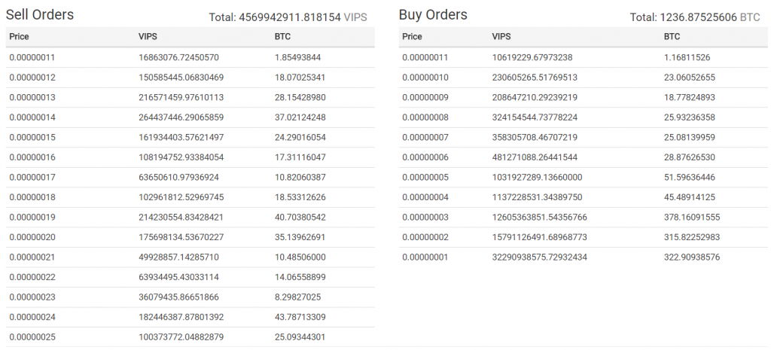Click the Sell Orders BTC column header

pyautogui.click(x=282, y=36)
